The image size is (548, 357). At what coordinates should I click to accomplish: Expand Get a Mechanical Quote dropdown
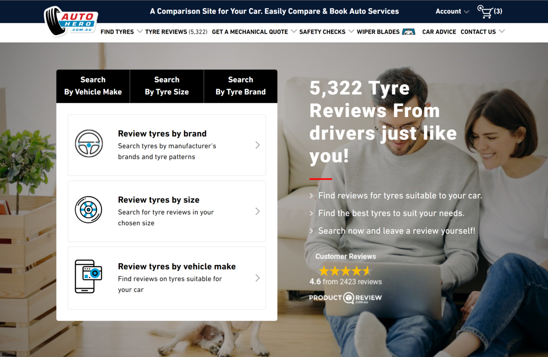click(293, 31)
